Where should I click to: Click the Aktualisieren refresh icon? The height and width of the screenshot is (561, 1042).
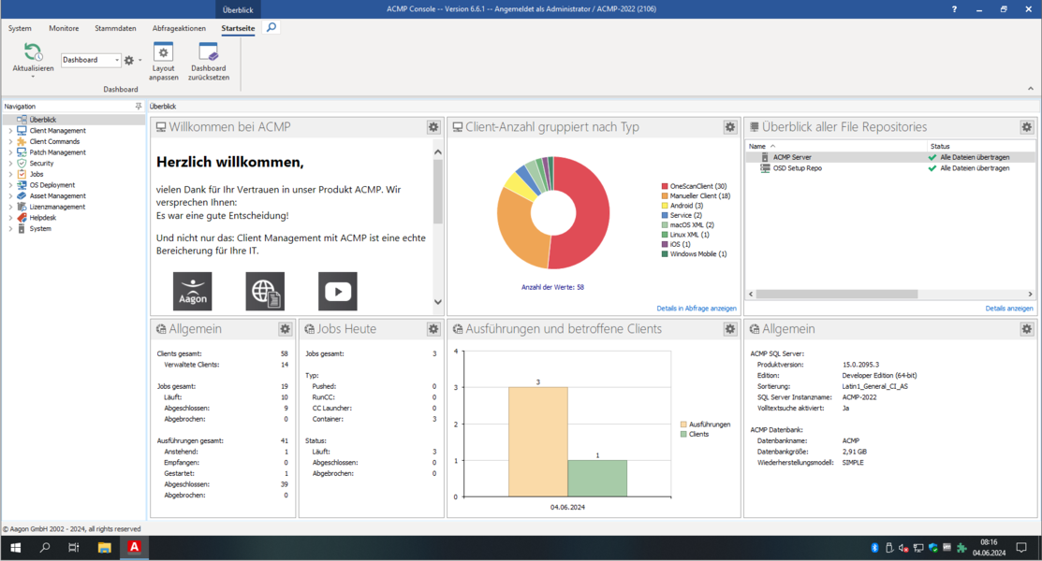pyautogui.click(x=33, y=53)
